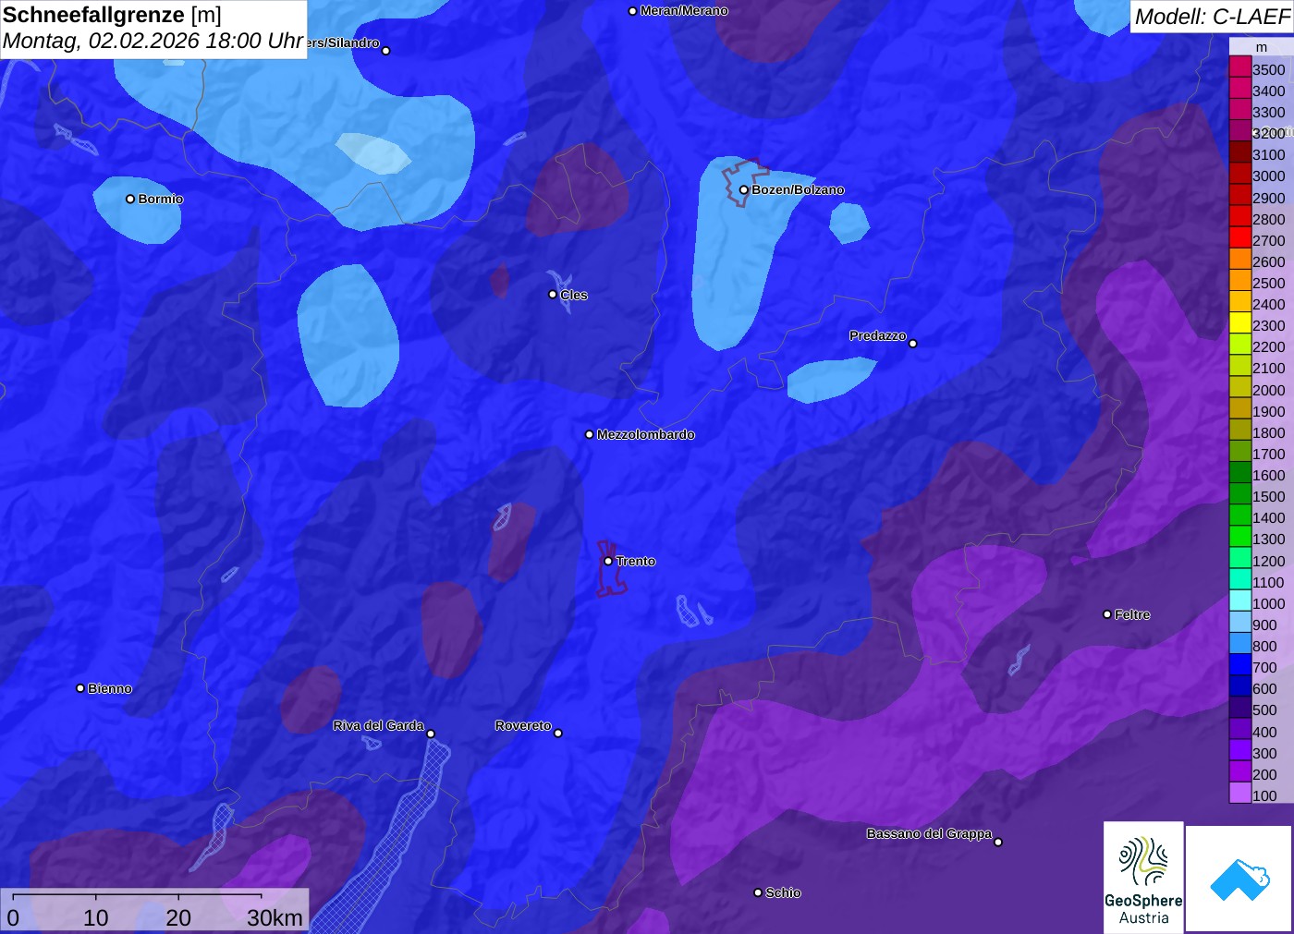Click the Feltre city marker dot
This screenshot has height=934, width=1294.
click(x=1107, y=614)
